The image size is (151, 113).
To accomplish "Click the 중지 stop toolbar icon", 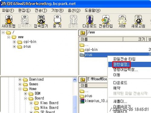I will click(57, 21).
